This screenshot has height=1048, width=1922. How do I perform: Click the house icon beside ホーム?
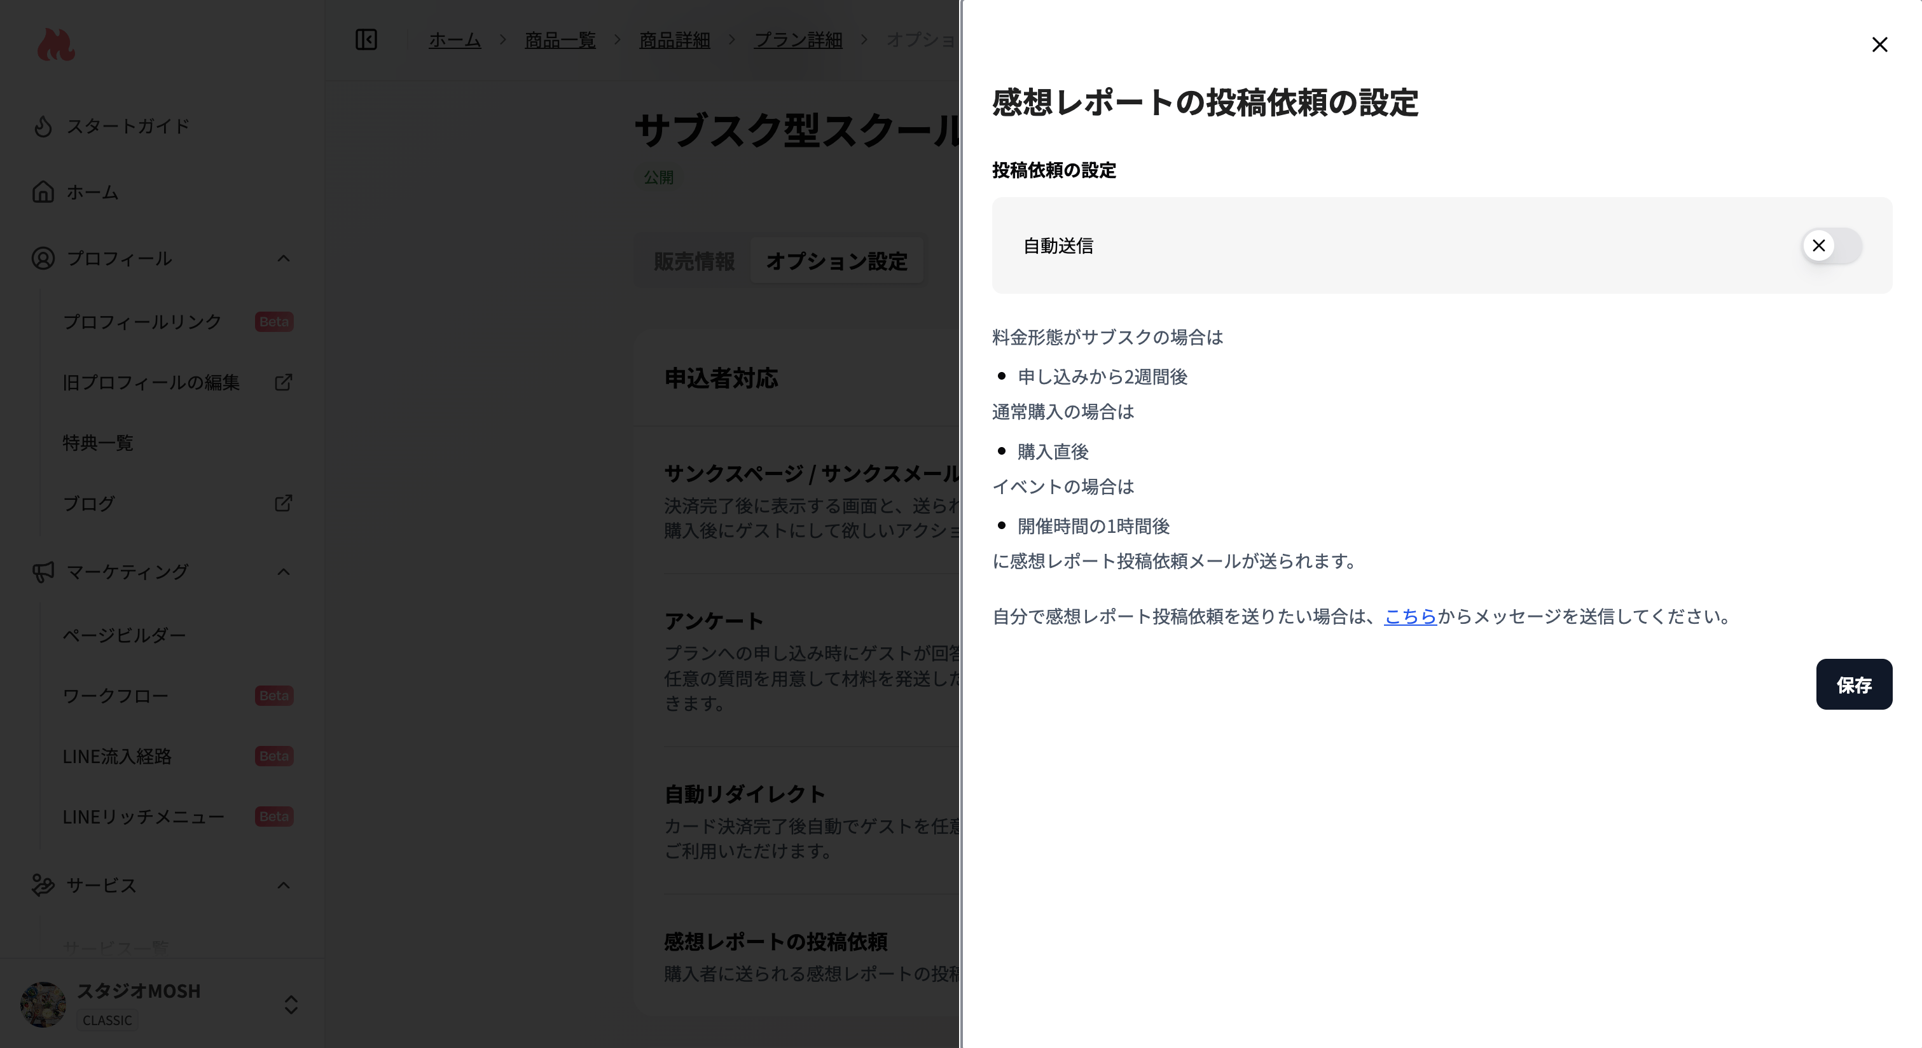click(x=43, y=191)
